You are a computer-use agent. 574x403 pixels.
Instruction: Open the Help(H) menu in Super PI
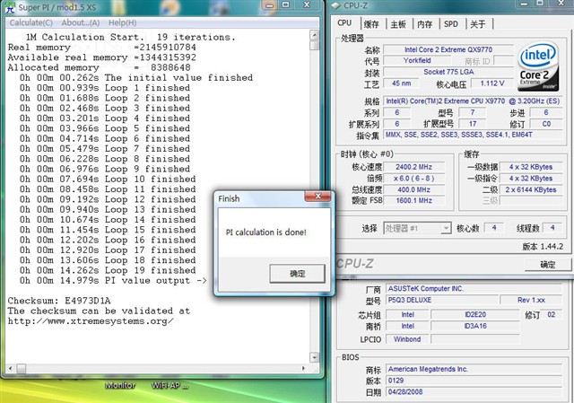(122, 22)
